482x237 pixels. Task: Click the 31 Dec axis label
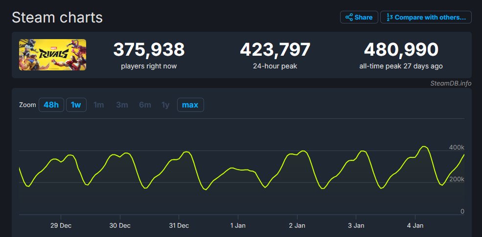pyautogui.click(x=179, y=226)
